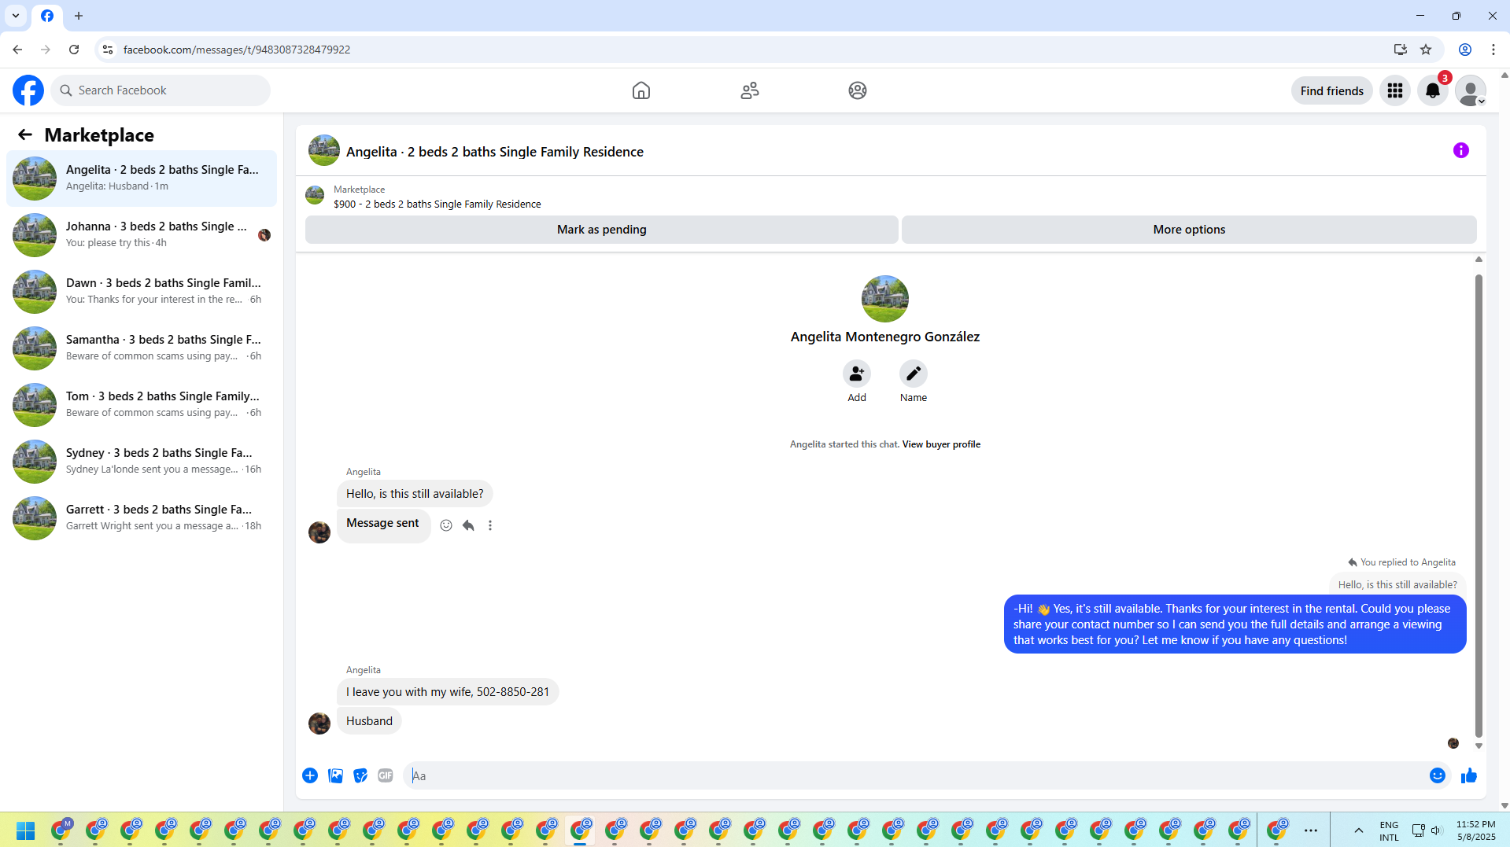This screenshot has height=847, width=1510.
Task: Click chat scroll-down arrow
Action: coord(1479,746)
